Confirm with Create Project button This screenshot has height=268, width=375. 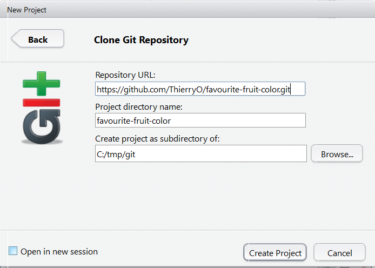275,252
